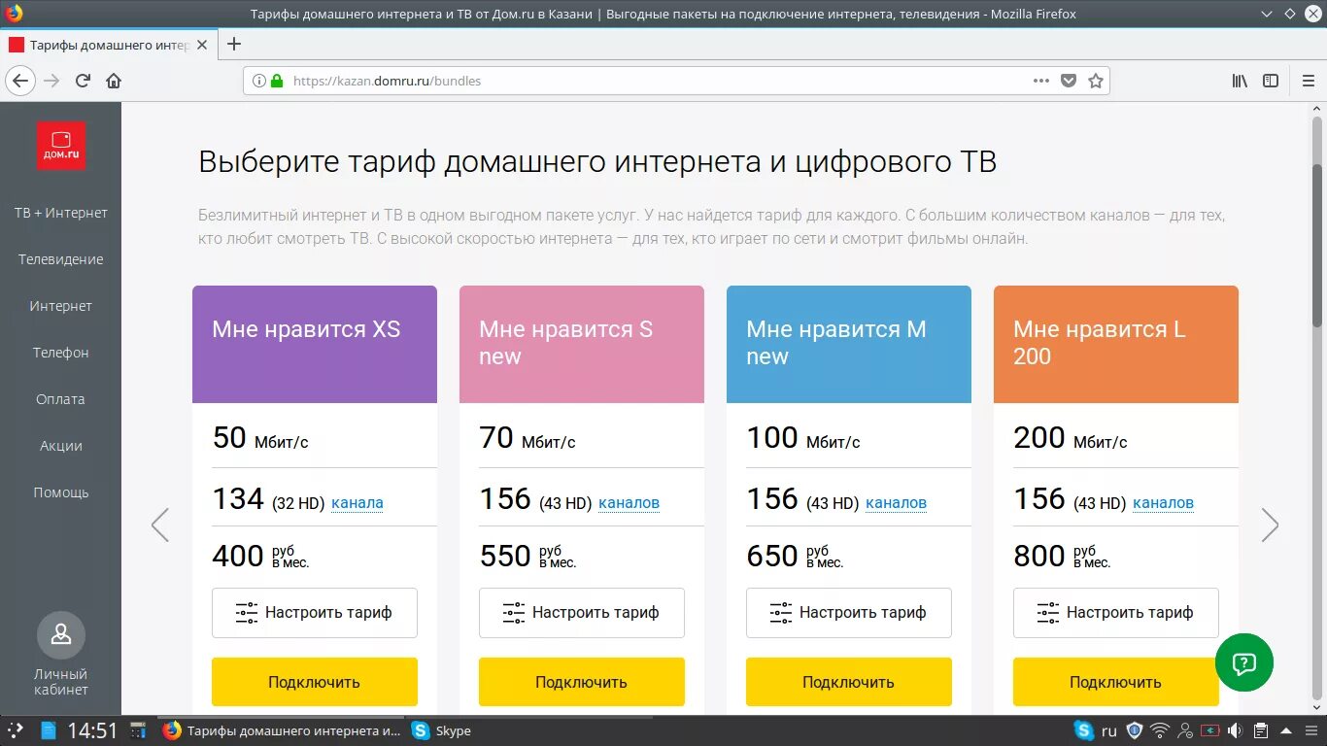Image resolution: width=1327 pixels, height=746 pixels.
Task: Open page actions three-dot menu
Action: 1040,81
